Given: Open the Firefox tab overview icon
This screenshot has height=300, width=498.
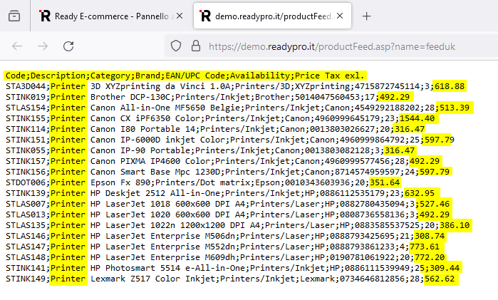Looking at the screenshot, I should coord(14,16).
